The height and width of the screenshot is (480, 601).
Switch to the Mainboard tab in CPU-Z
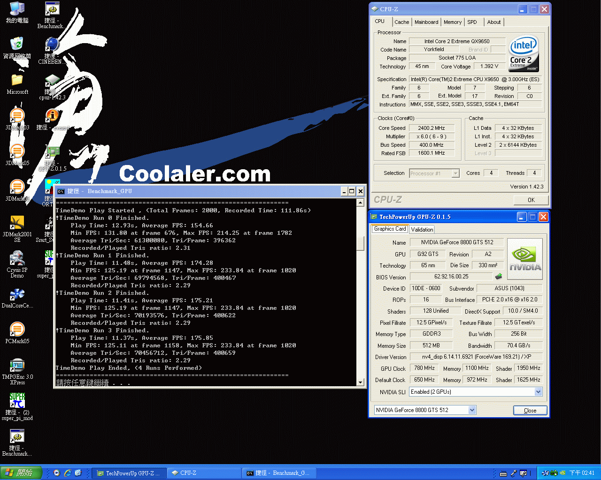426,22
